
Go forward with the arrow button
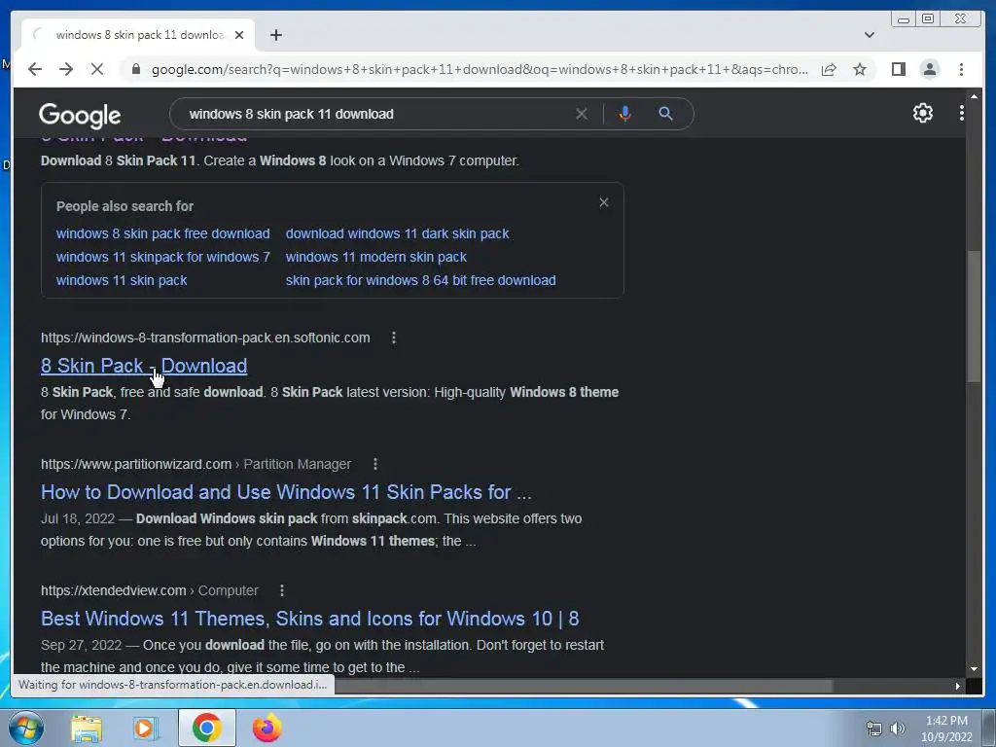coord(66,69)
